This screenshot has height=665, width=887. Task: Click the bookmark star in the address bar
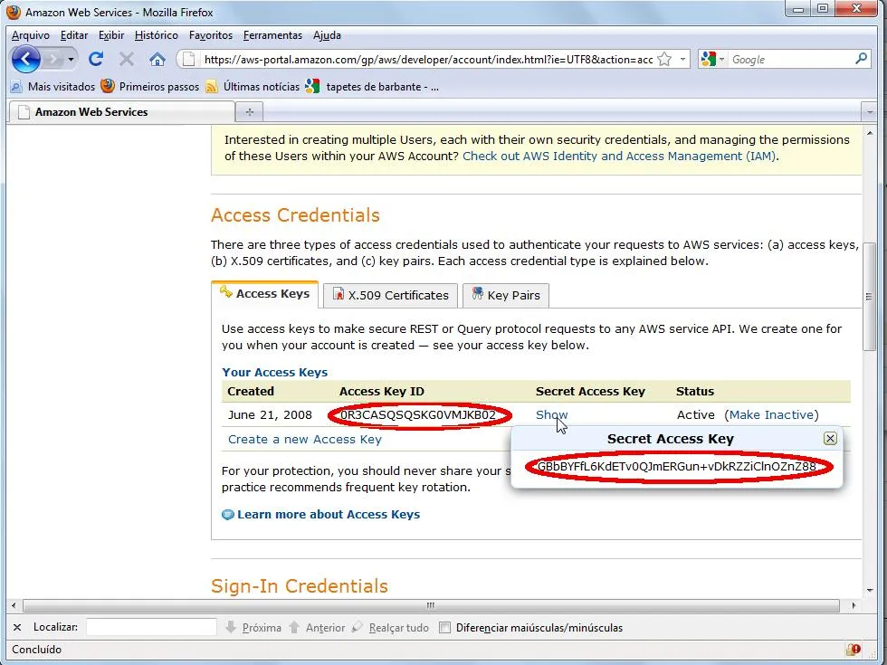pyautogui.click(x=663, y=58)
